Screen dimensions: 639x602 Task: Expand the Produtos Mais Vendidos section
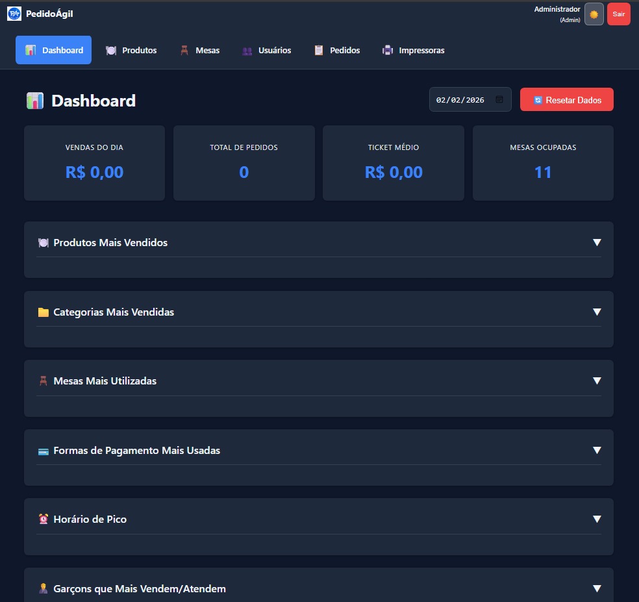click(x=597, y=242)
